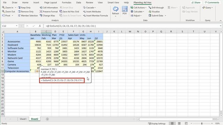Zoom out with the minus button
Image resolution: width=223 pixels, height=125 pixels.
coord(191,124)
